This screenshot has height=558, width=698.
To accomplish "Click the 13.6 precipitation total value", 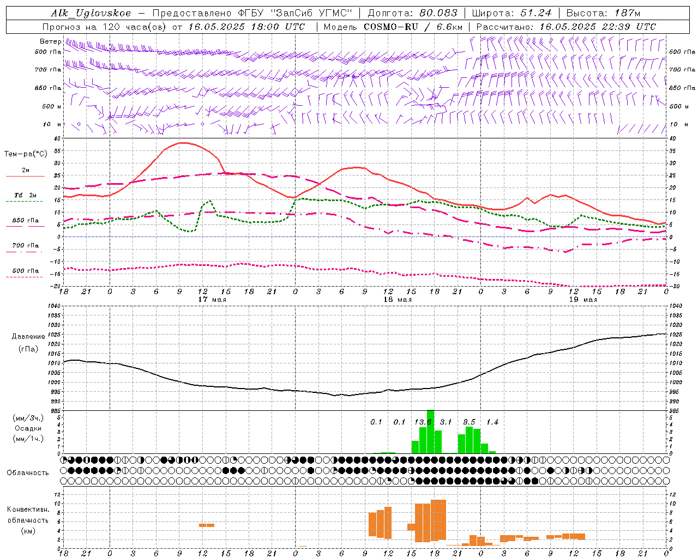I will pyautogui.click(x=423, y=422).
